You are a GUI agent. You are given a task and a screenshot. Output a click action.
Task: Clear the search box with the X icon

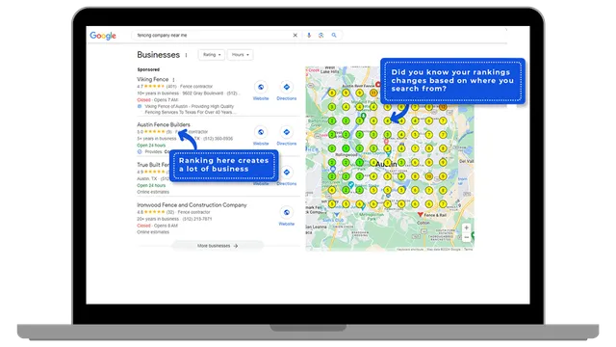coord(295,35)
